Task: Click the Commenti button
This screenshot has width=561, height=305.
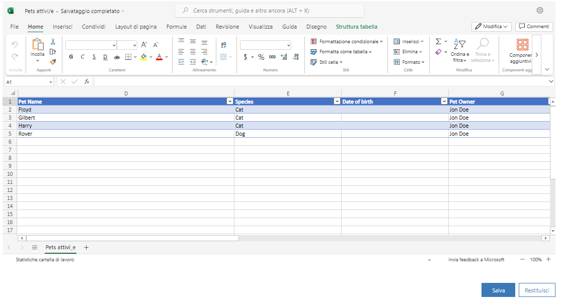Action: pyautogui.click(x=534, y=27)
